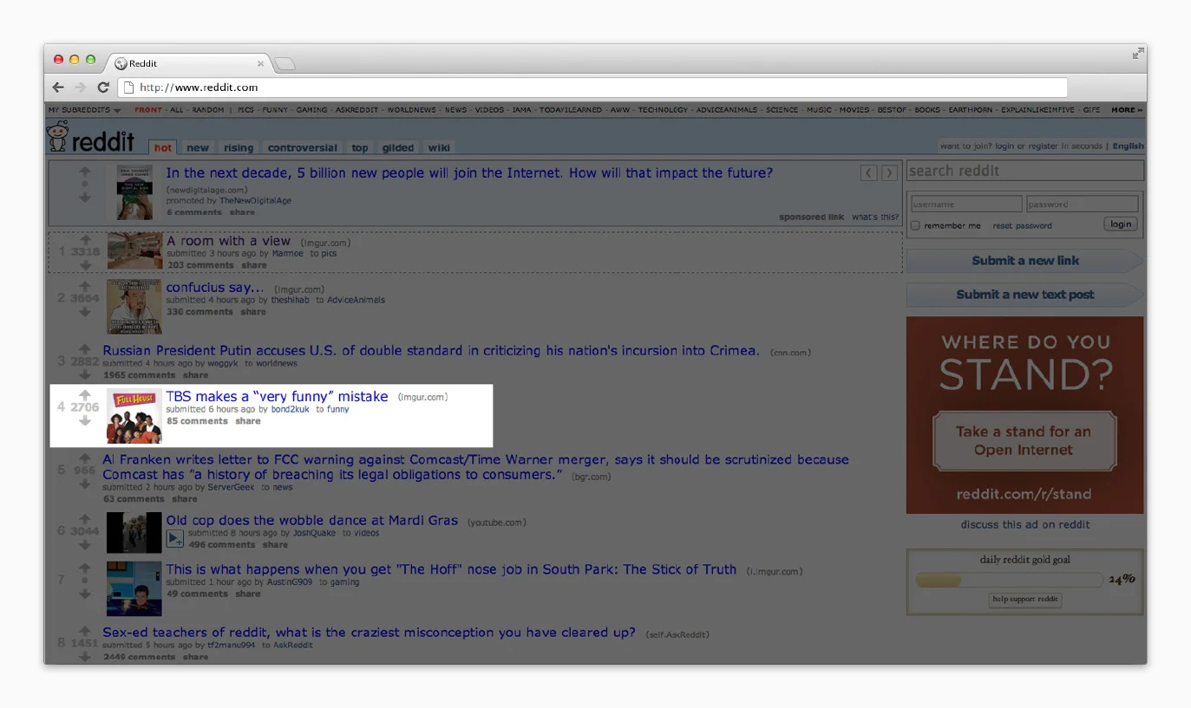Open 'what's this?' sponsored link info
Viewport: 1191px width, 708px height.
coord(875,217)
